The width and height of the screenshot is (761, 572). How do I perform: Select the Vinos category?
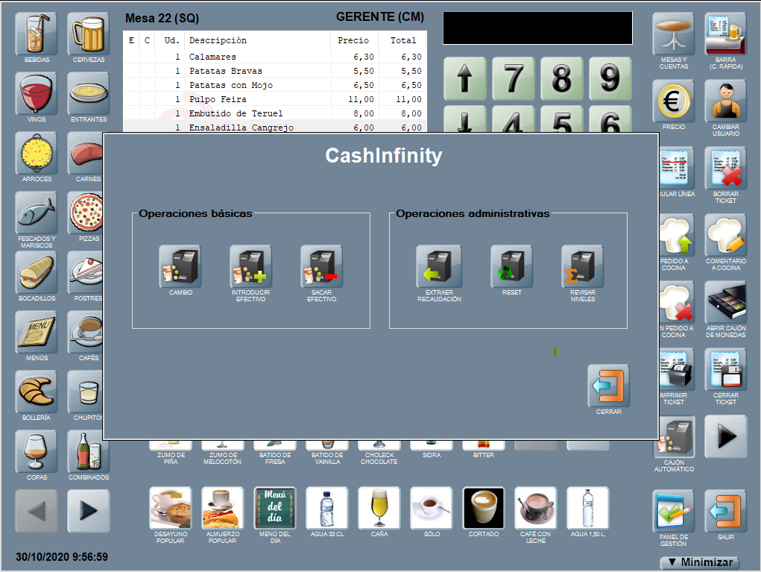[37, 93]
